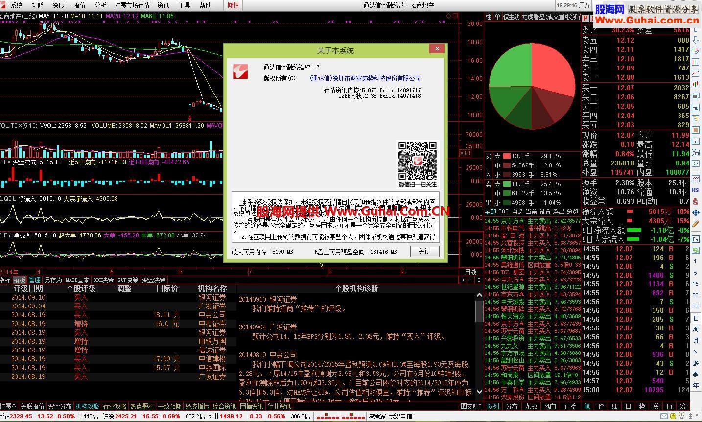Click the red 大 buy legend swatch 13万手
Image resolution: width=702 pixels, height=422 pixels.
pos(507,156)
